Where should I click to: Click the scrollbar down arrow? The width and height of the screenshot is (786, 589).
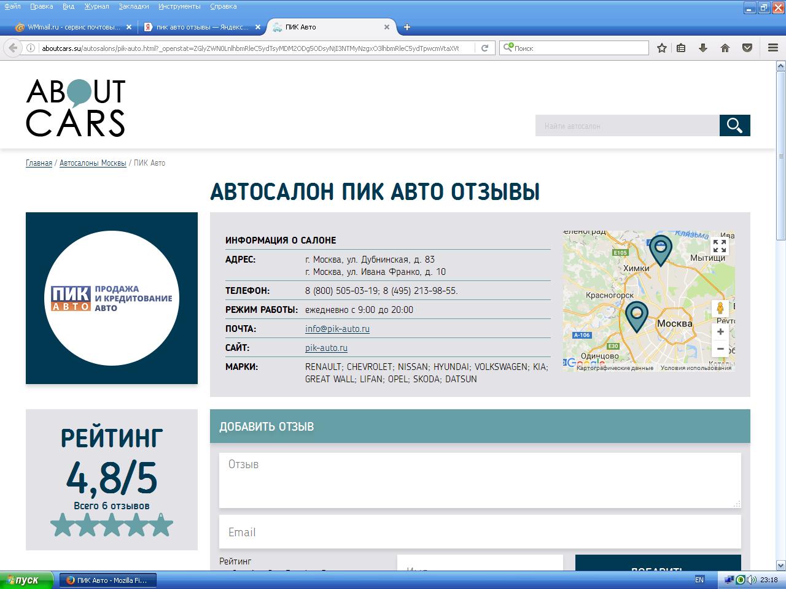pos(781,566)
